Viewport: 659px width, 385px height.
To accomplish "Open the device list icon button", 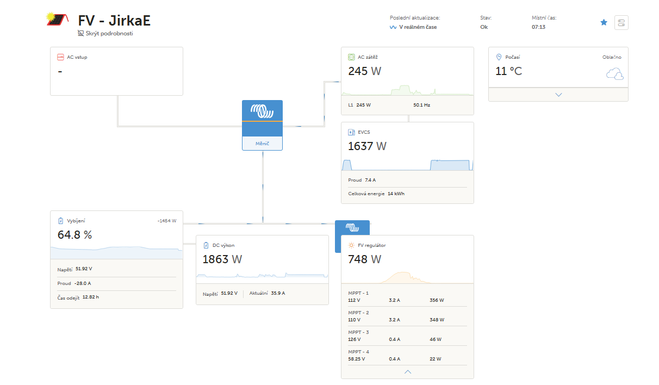I will (x=621, y=22).
